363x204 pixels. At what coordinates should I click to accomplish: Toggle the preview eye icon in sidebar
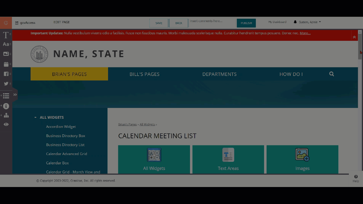pyautogui.click(x=6, y=124)
